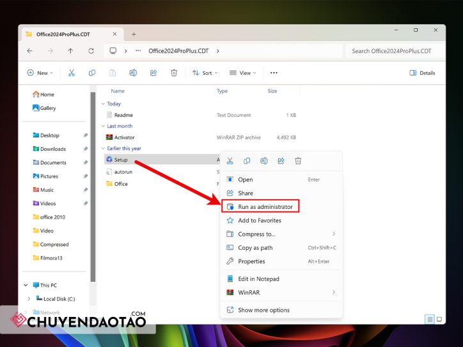
Task: Click the chevron after Office2024ProPlus.CDT in address bar
Action: tap(217, 51)
